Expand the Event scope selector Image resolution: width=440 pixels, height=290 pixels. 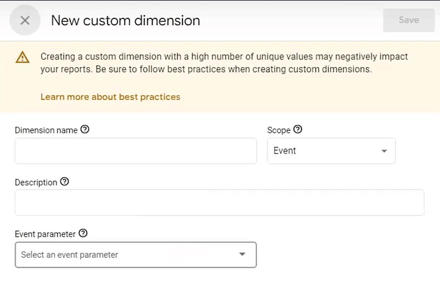(331, 151)
